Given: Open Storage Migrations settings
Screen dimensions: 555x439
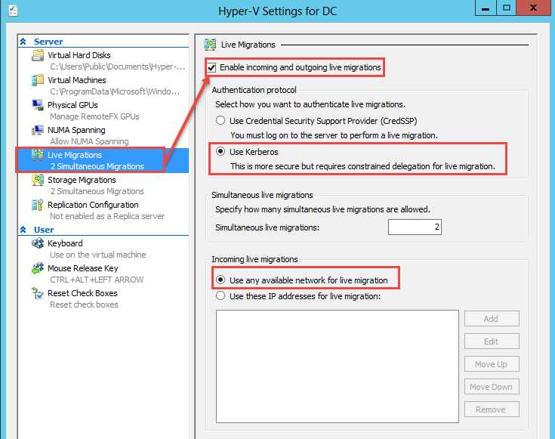Looking at the screenshot, I should pyautogui.click(x=82, y=180).
